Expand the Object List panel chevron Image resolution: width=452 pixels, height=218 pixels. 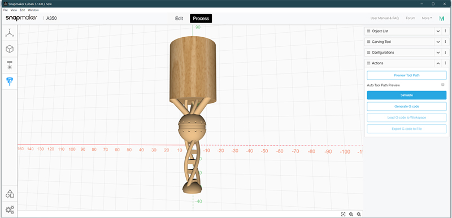438,31
